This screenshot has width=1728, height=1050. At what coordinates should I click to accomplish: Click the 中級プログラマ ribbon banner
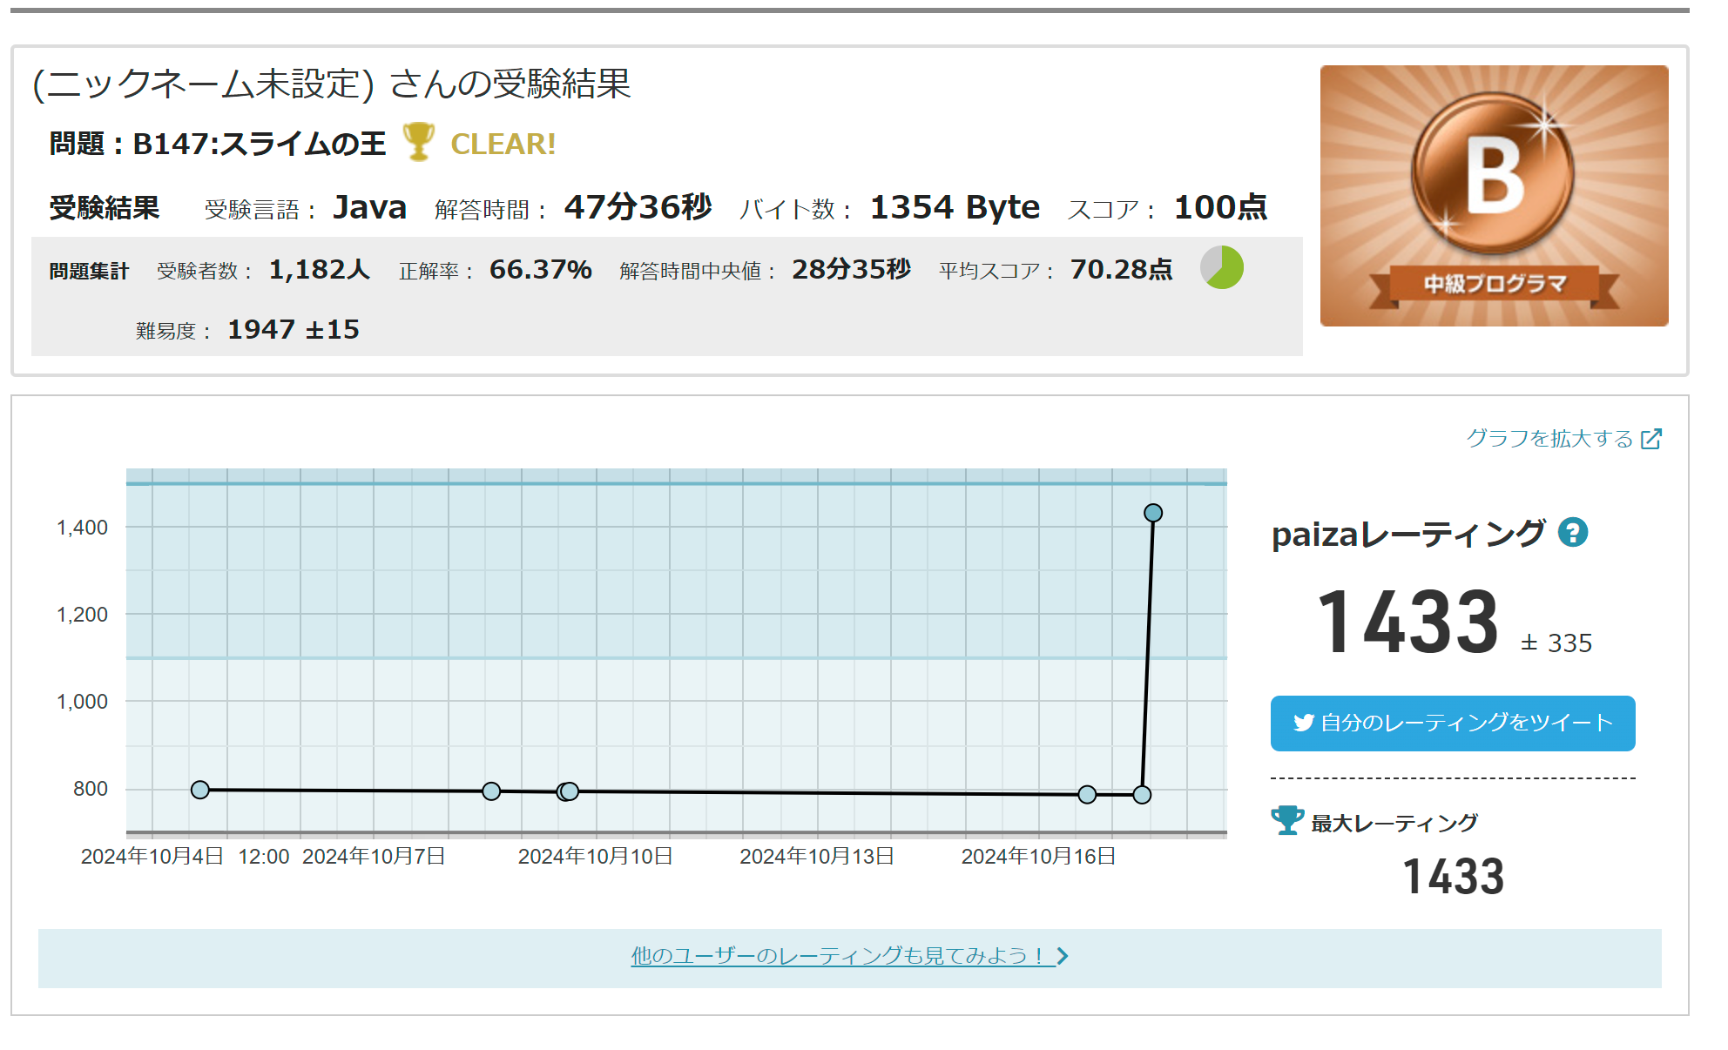pos(1494,285)
